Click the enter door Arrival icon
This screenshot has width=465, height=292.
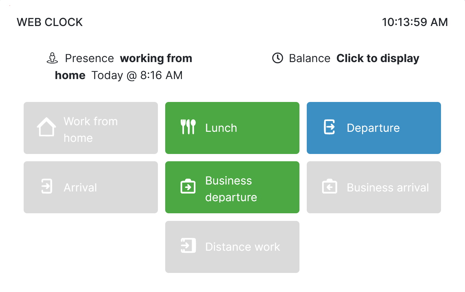coord(46,186)
